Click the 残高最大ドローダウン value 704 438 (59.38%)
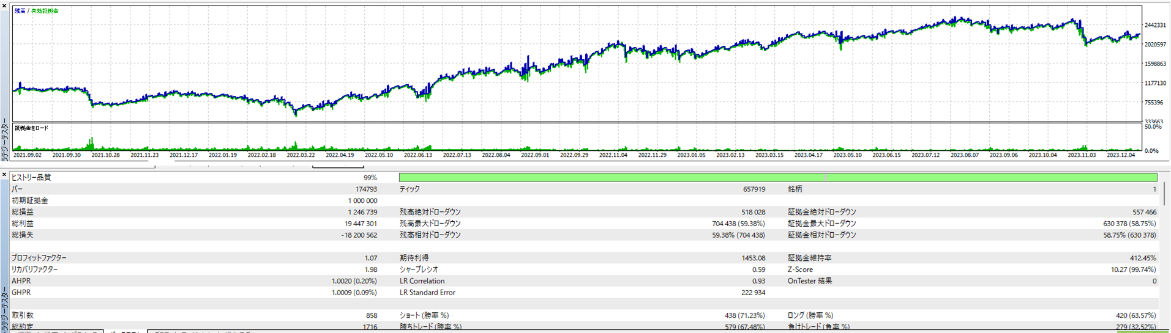1171x333 pixels. [738, 224]
